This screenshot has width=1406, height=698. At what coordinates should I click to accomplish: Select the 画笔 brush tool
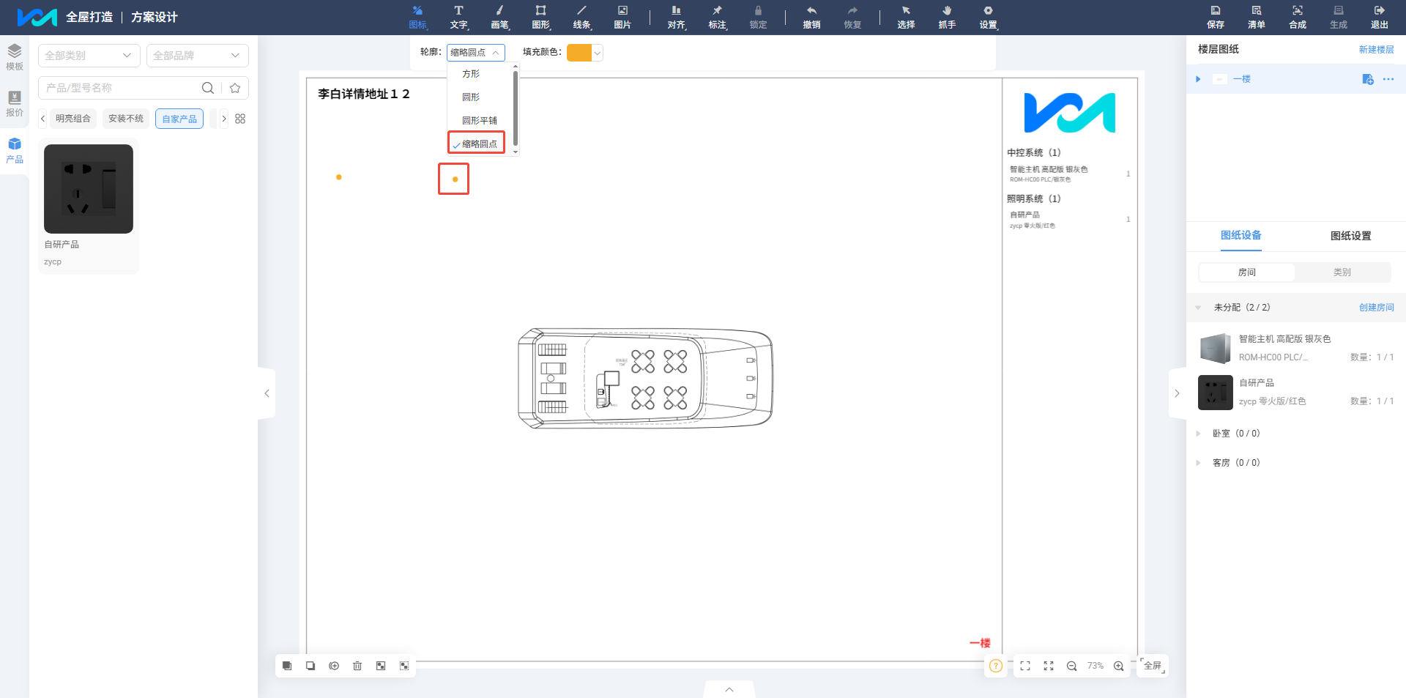coord(499,17)
